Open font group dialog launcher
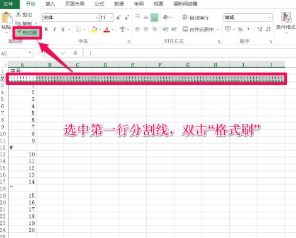Image resolution: width=296 pixels, height=238 pixels. point(128,42)
